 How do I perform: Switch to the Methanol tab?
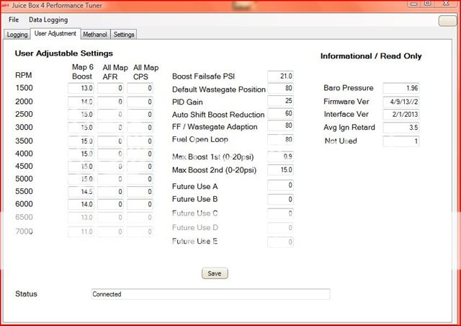pyautogui.click(x=95, y=34)
